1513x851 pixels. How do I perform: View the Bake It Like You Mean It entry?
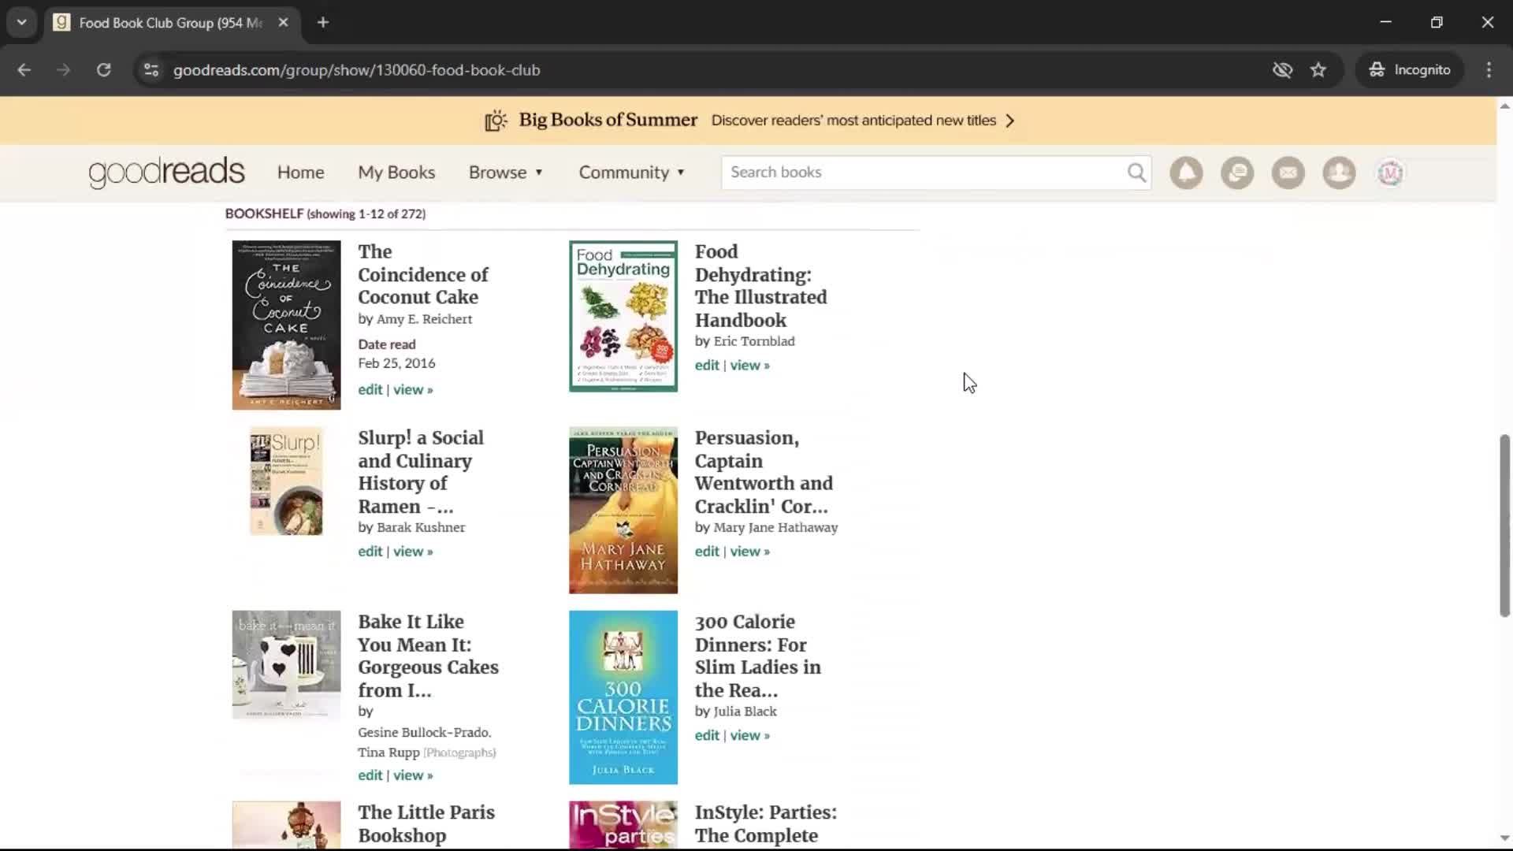click(x=413, y=775)
